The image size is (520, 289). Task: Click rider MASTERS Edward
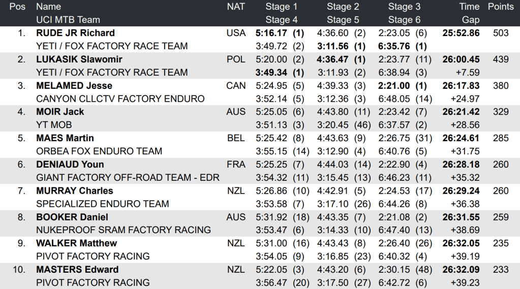tap(77, 269)
